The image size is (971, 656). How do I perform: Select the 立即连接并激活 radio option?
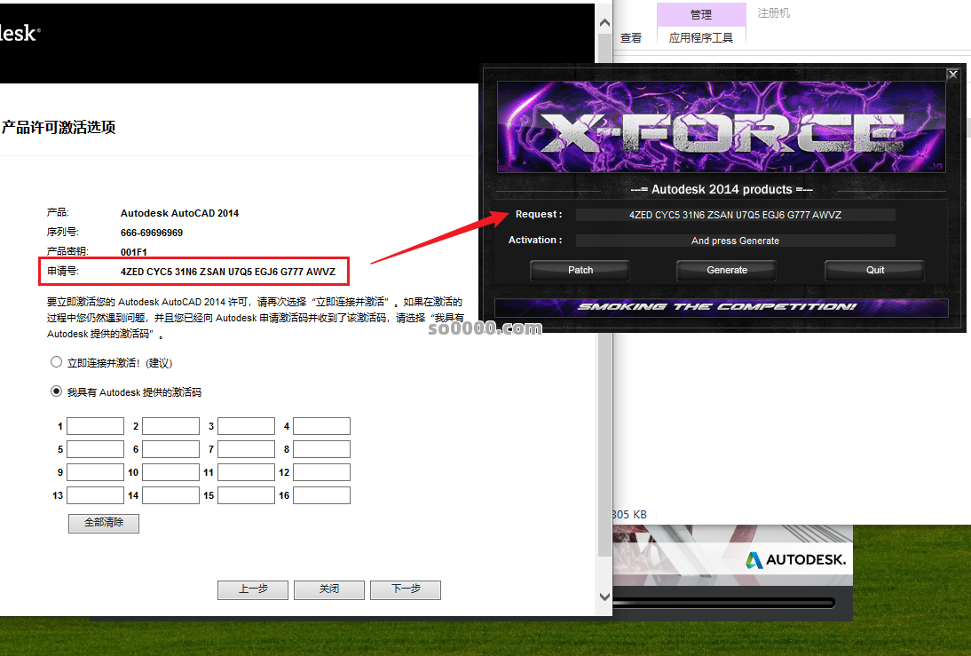pos(57,362)
